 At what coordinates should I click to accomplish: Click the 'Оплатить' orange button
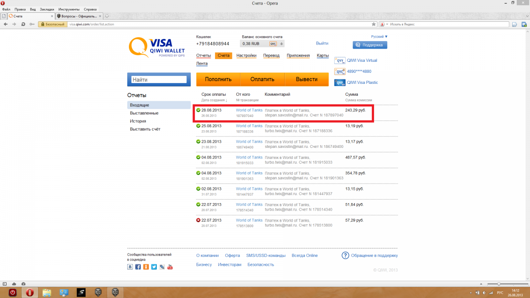point(262,79)
